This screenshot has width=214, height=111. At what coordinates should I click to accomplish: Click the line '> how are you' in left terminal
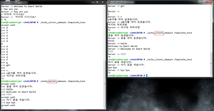click(10, 9)
